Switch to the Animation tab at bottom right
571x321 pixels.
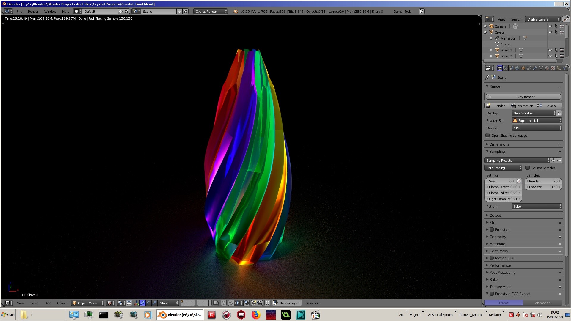coord(543,303)
